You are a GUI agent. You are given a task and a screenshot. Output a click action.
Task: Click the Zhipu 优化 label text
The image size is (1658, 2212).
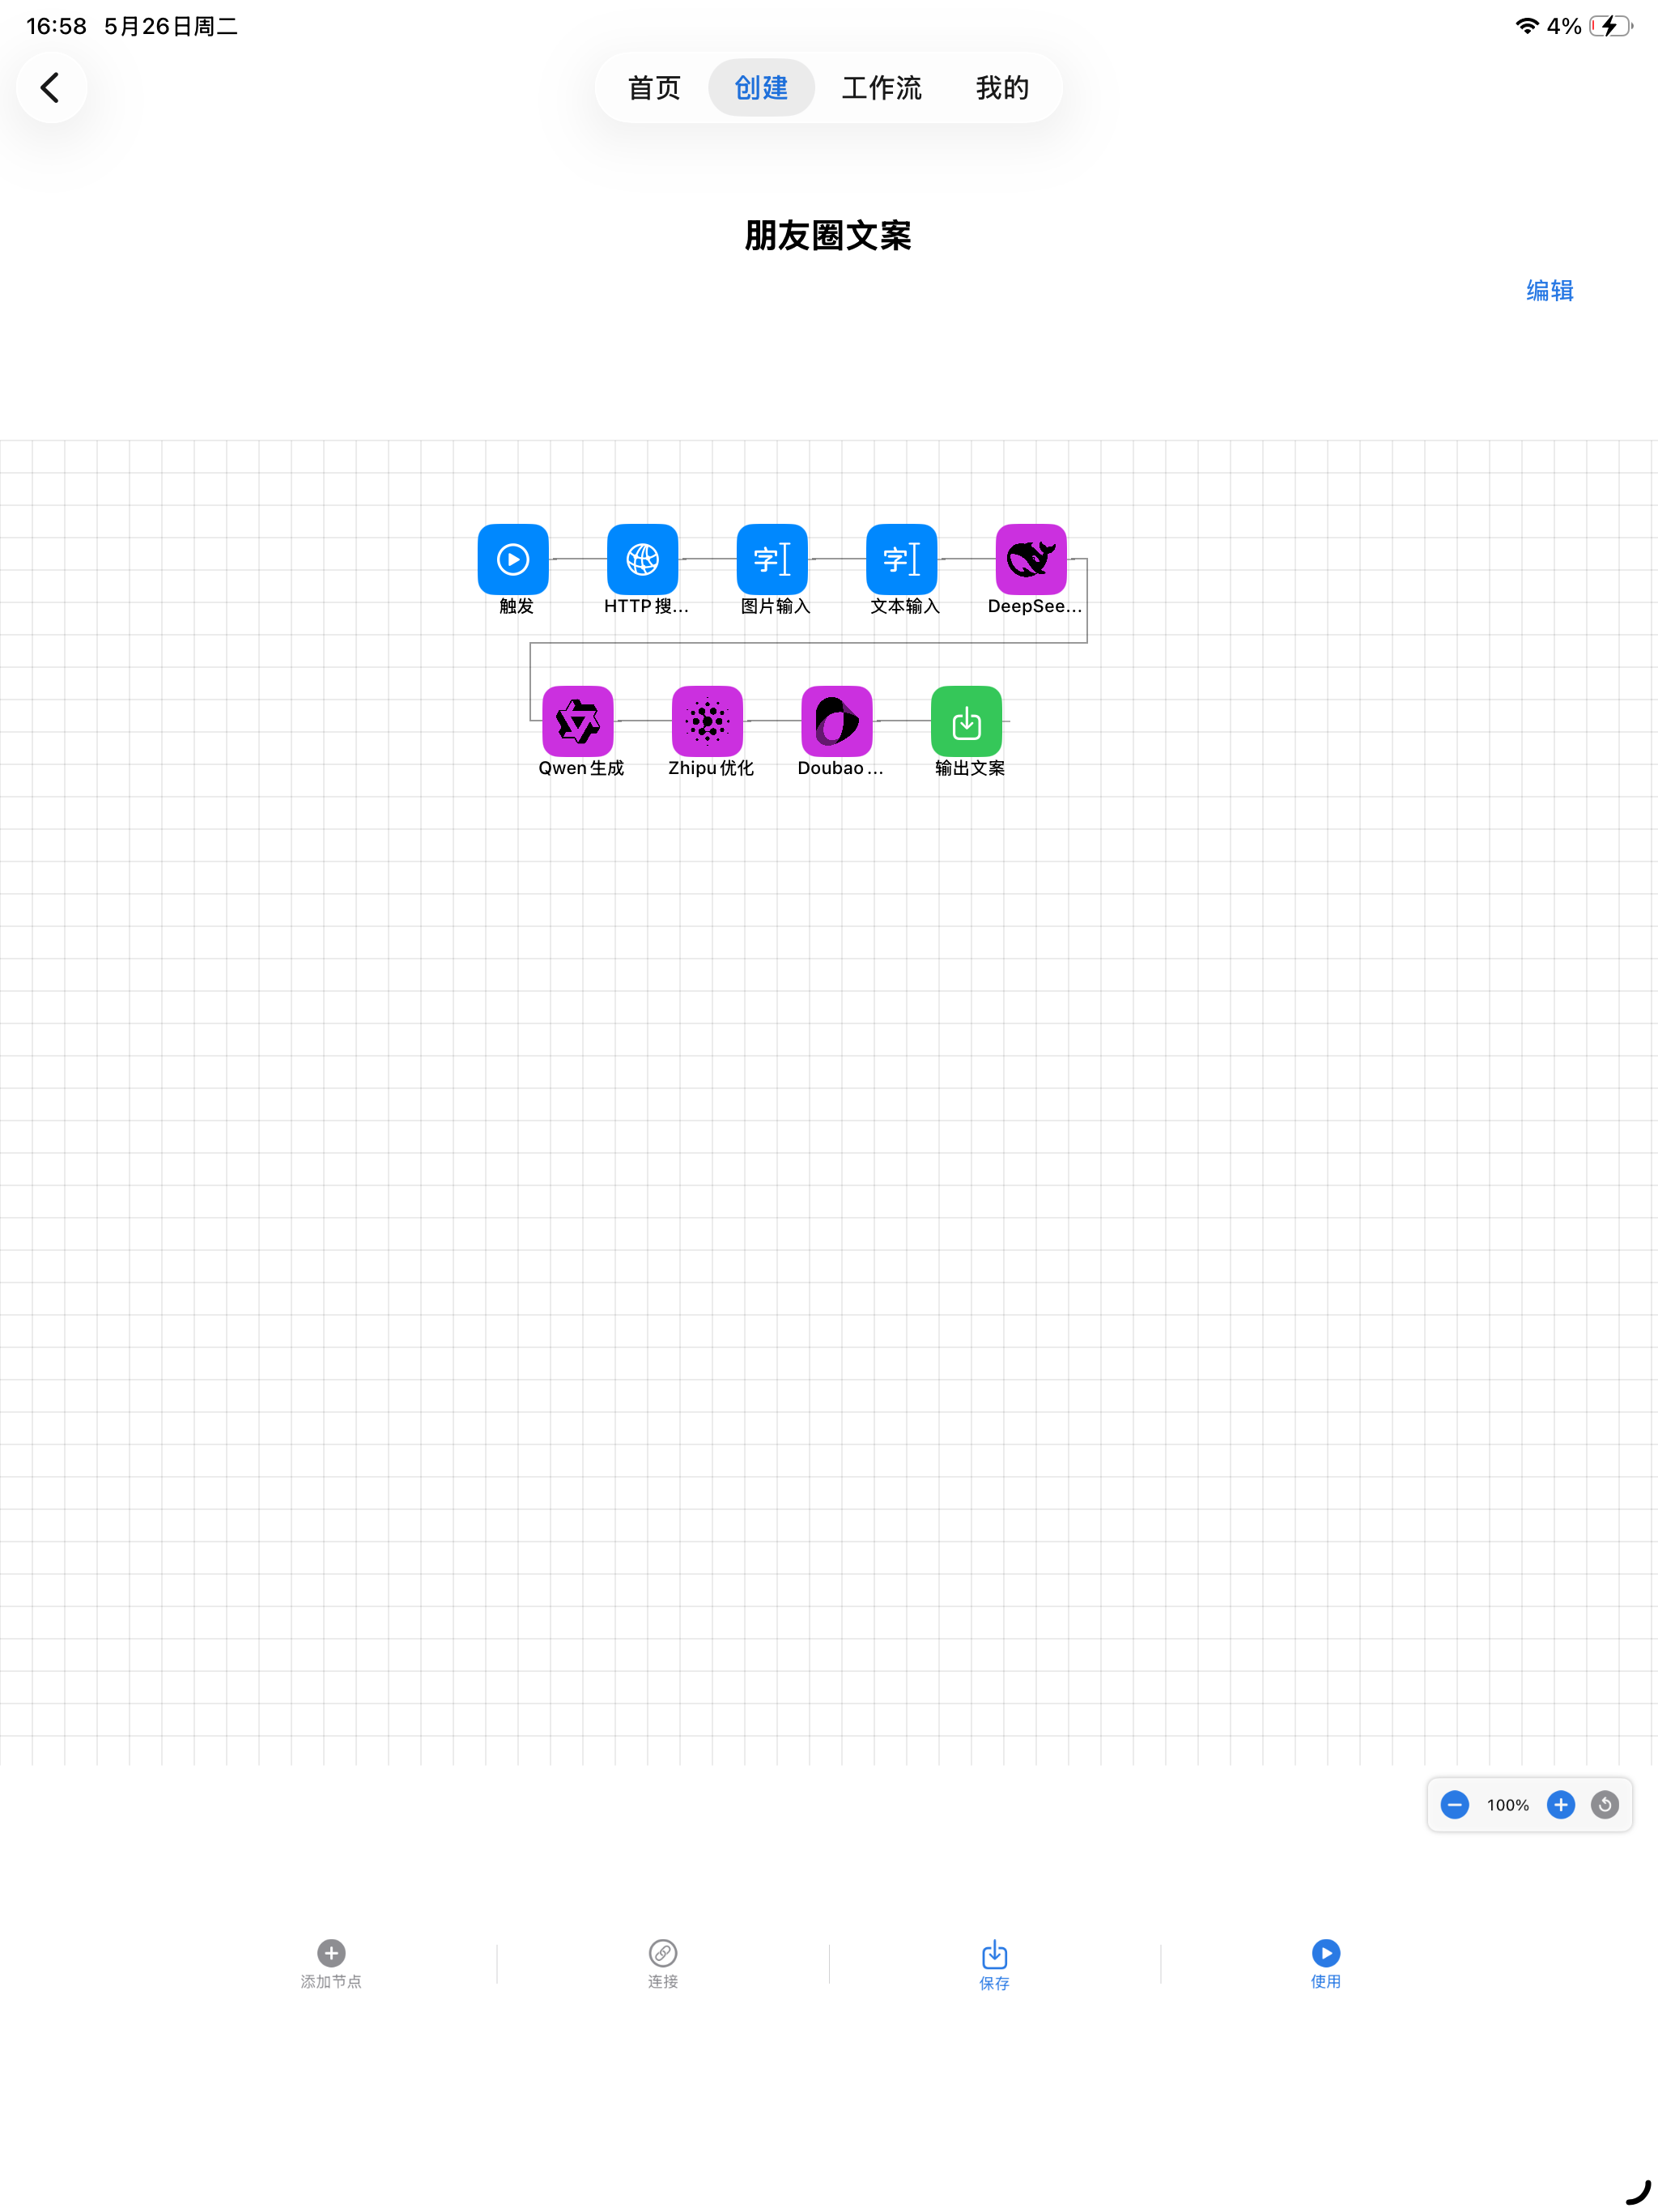pos(711,768)
